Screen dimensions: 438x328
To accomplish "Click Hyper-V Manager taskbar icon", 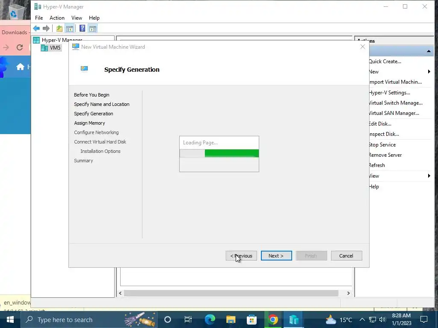I will tap(293, 319).
